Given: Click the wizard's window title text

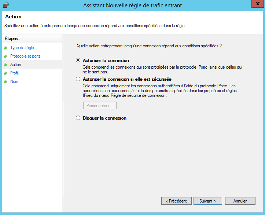Looking at the screenshot, I should (x=132, y=6).
